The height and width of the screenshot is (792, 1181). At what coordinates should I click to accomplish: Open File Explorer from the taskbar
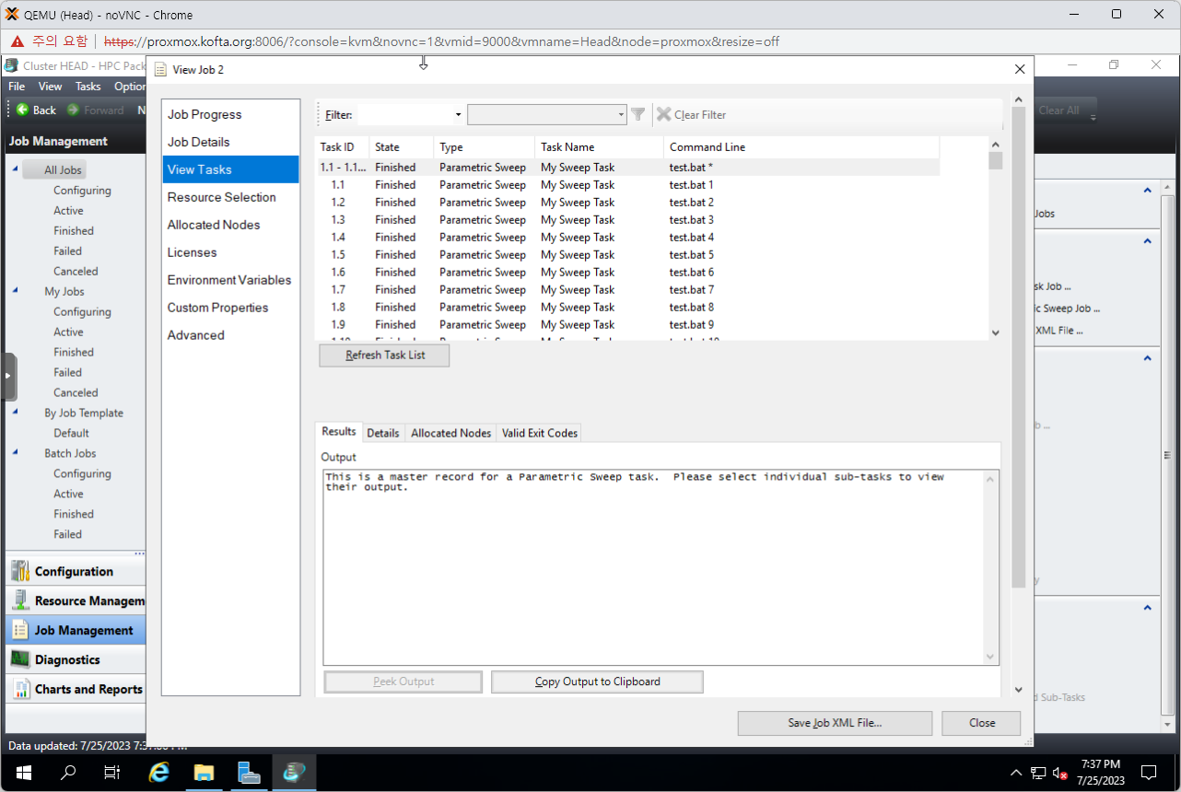[x=204, y=772]
